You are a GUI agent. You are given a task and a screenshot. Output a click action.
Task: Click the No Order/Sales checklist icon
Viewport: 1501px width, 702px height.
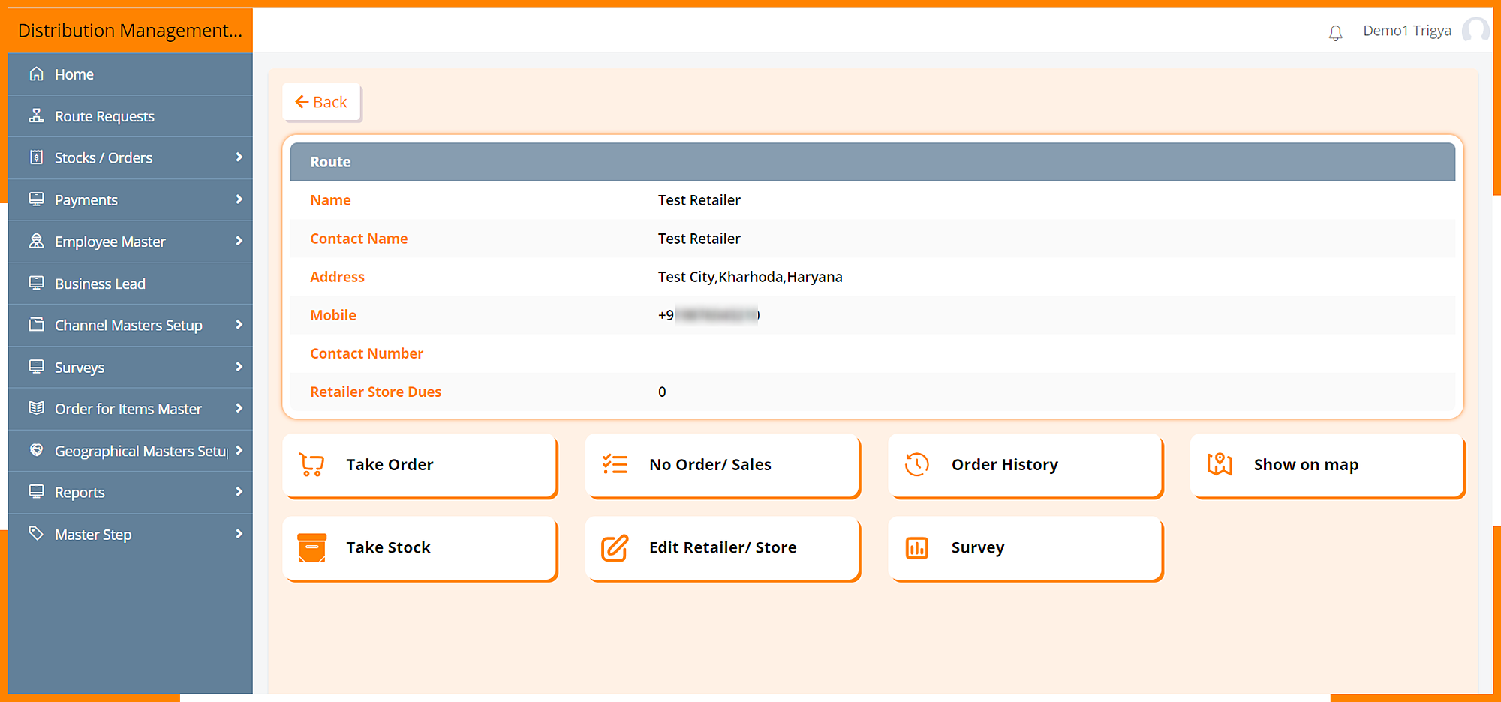point(615,465)
